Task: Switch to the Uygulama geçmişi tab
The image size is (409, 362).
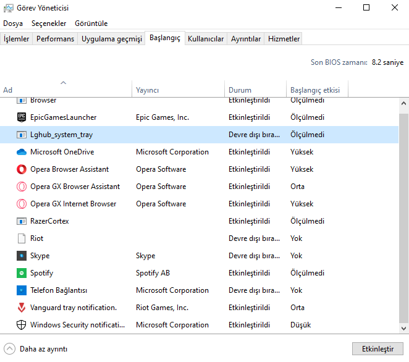Action: tap(111, 39)
